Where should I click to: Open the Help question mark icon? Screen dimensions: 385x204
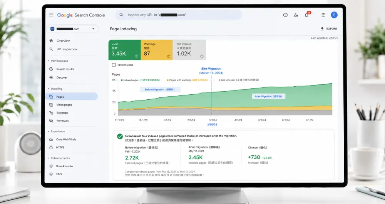285,15
